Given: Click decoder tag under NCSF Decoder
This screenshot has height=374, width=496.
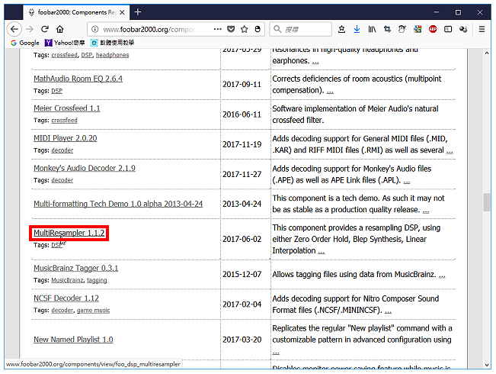Looking at the screenshot, I should [62, 310].
